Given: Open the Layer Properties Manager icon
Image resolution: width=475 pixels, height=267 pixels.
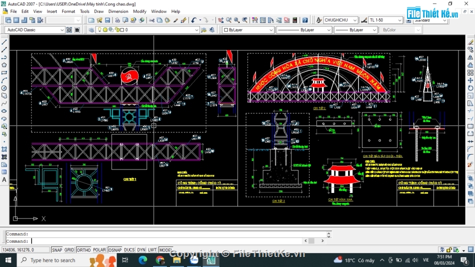Looking at the screenshot, I should pos(91,30).
